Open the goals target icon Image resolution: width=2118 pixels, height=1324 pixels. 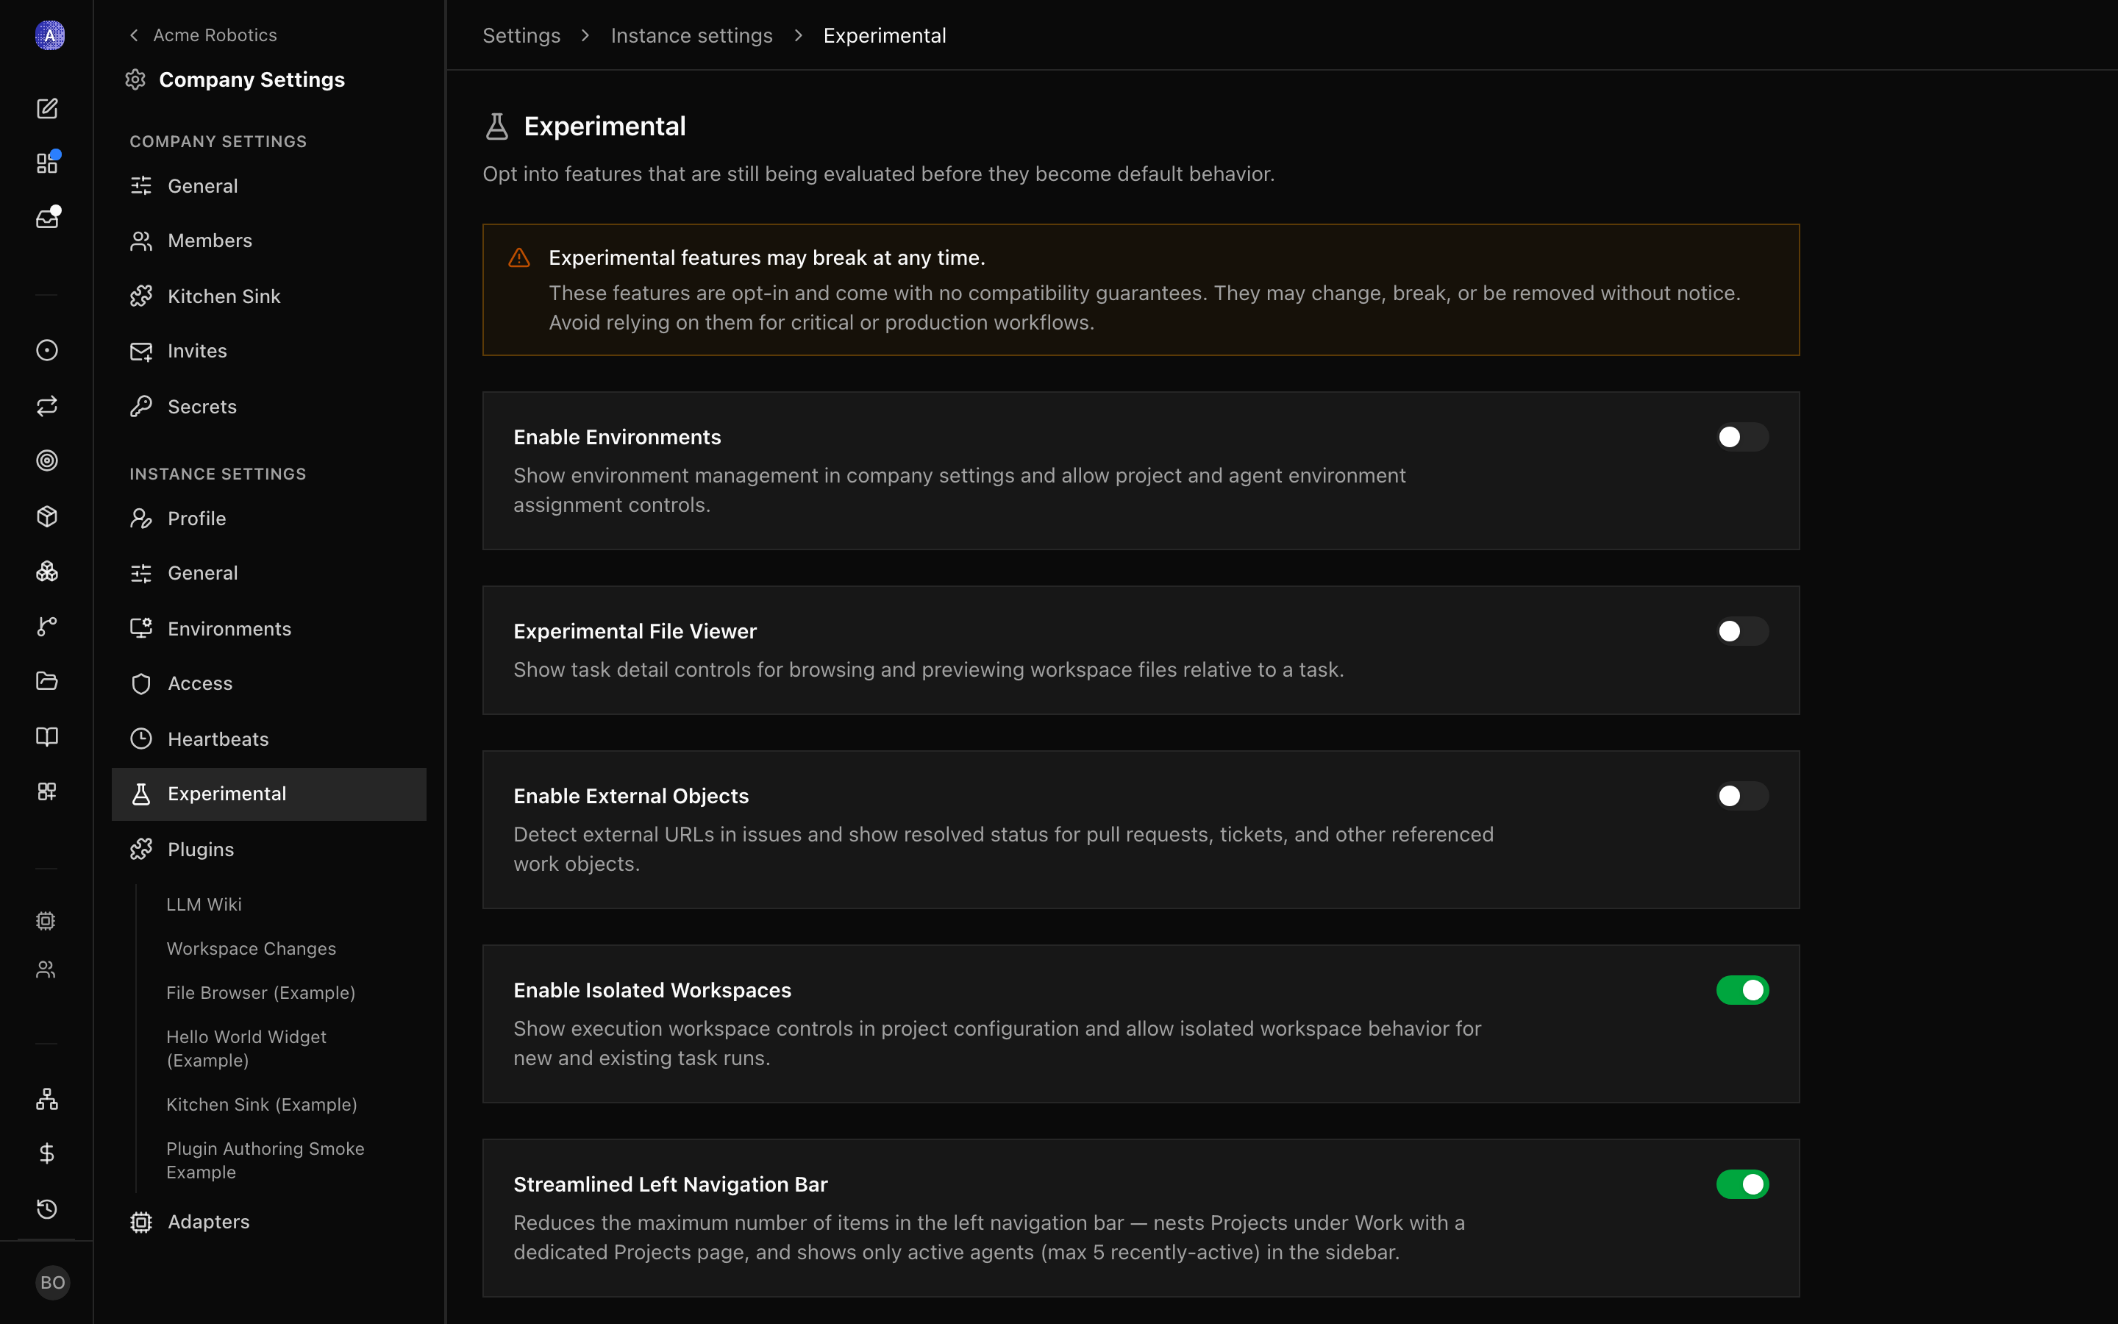click(47, 460)
